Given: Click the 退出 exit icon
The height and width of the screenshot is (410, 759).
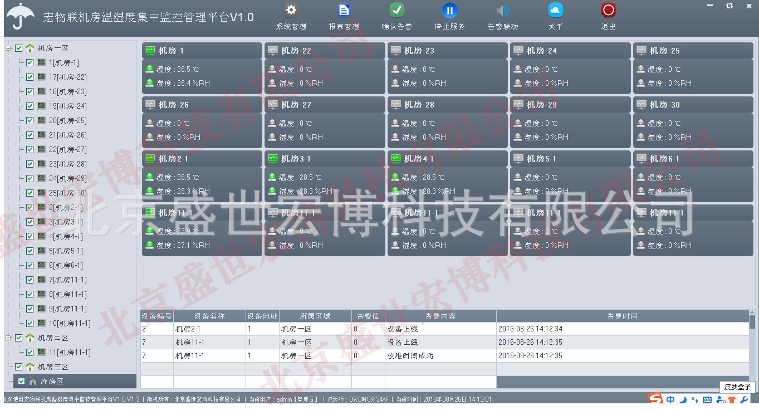Looking at the screenshot, I should [x=608, y=9].
